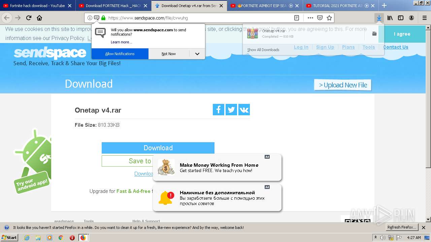The height and width of the screenshot is (242, 431).
Task: Open the Log In link
Action: [301, 47]
